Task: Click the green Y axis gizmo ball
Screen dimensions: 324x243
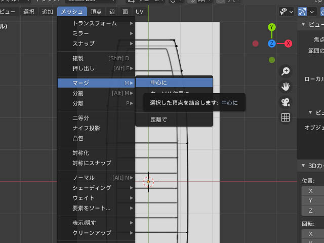Action: coord(272,27)
